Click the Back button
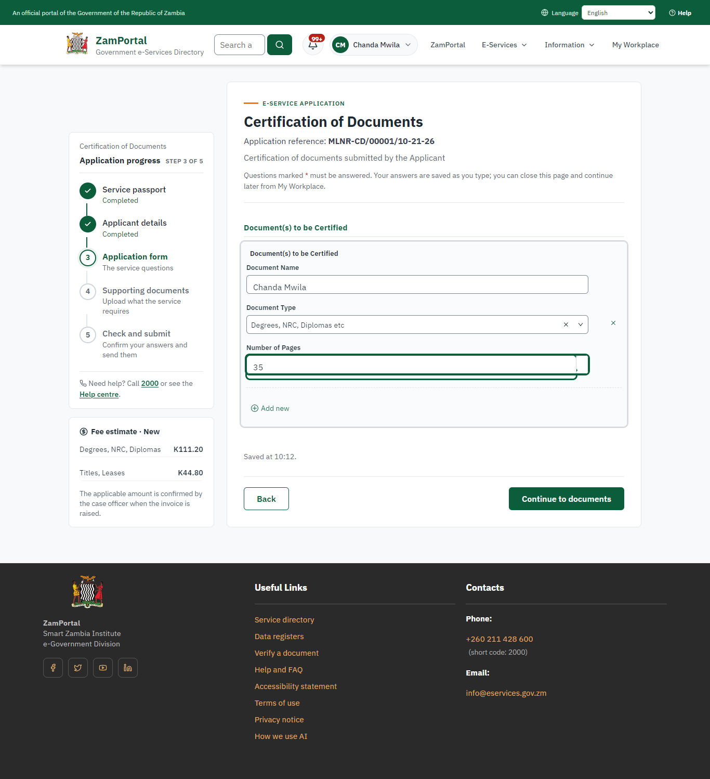 pos(266,499)
